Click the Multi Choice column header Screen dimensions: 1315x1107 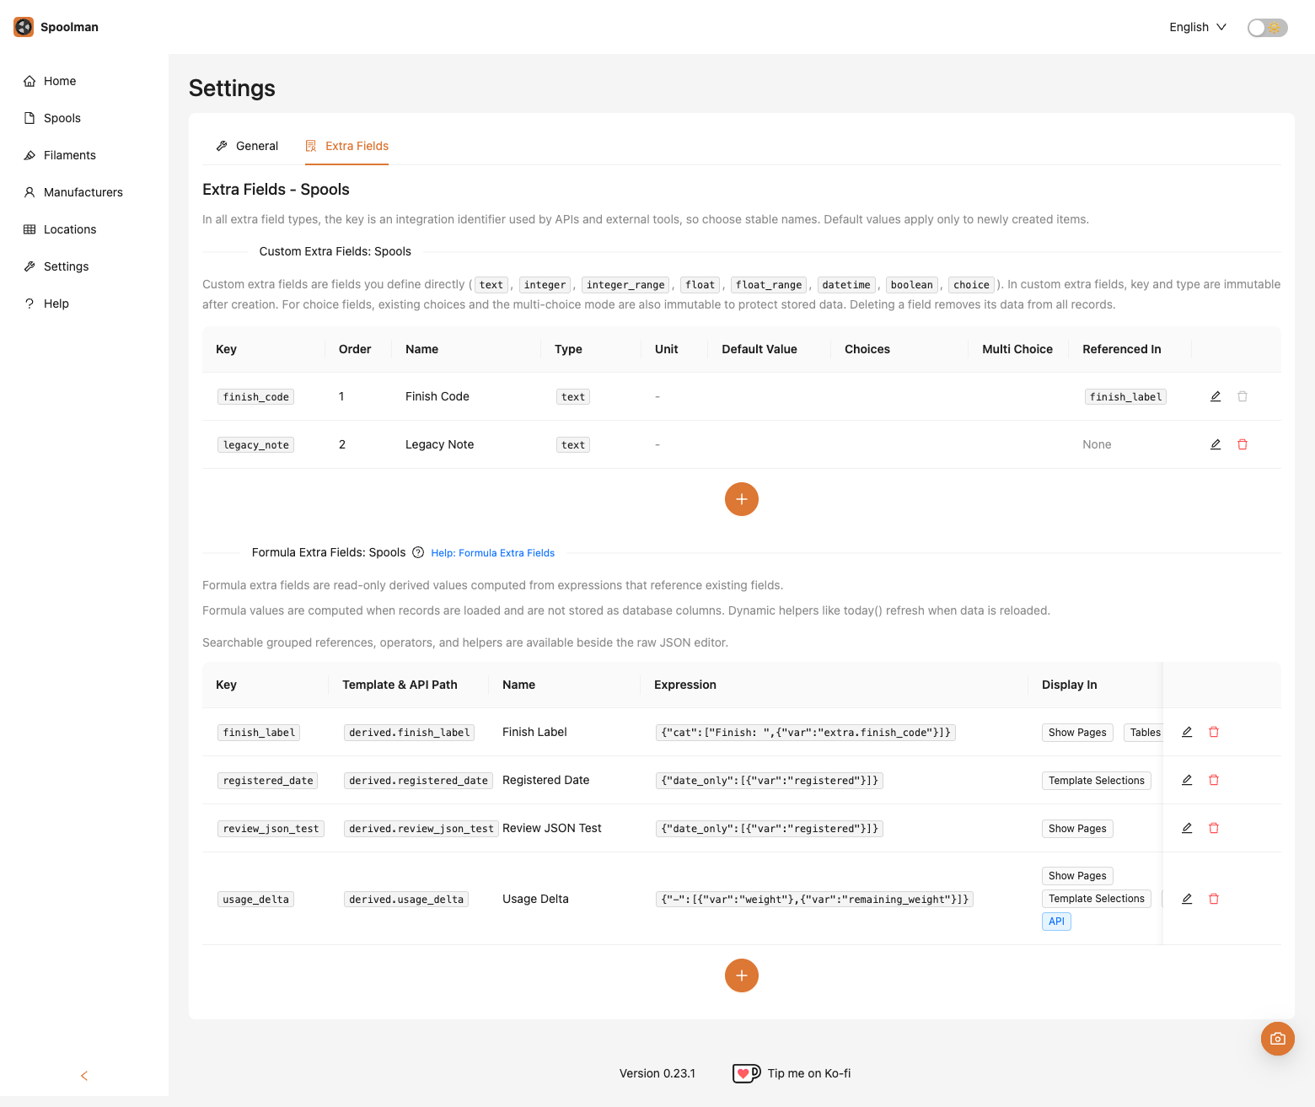tap(1017, 349)
